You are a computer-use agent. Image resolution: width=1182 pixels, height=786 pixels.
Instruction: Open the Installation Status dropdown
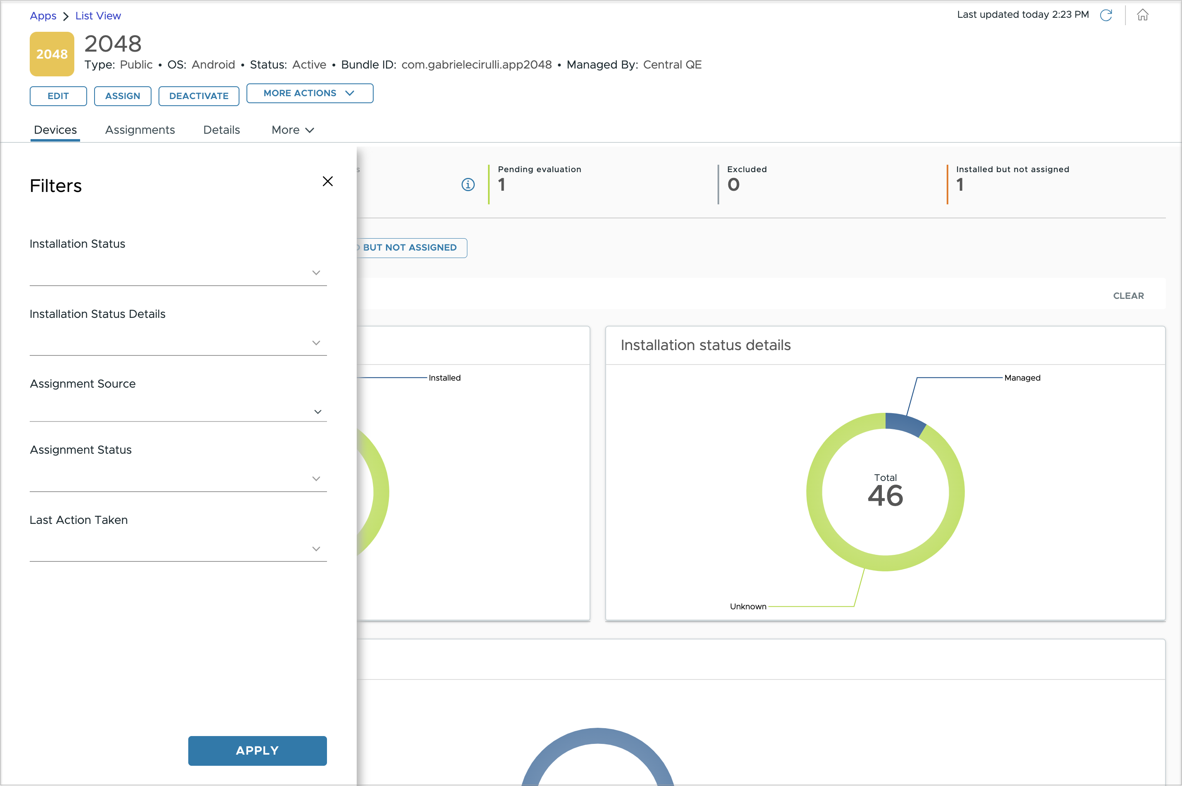point(178,273)
